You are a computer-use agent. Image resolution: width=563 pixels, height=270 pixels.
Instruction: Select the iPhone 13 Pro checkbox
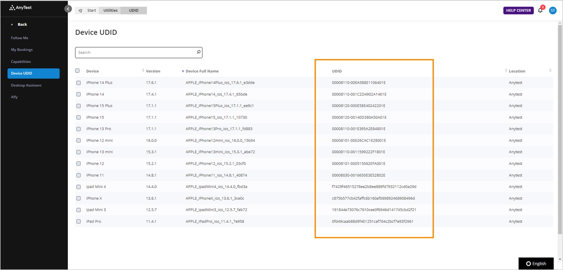tap(79, 129)
